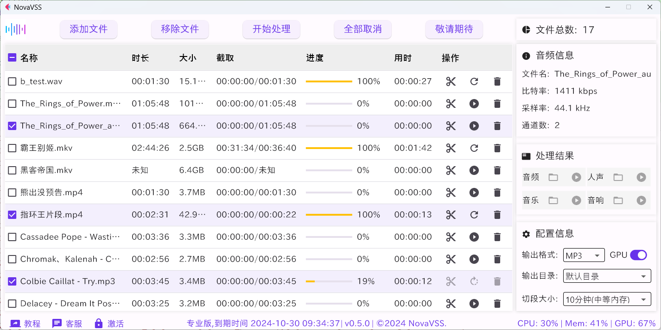Retry processing of 指环王片段.mp4 with refresh icon
661x330 pixels.
click(474, 215)
